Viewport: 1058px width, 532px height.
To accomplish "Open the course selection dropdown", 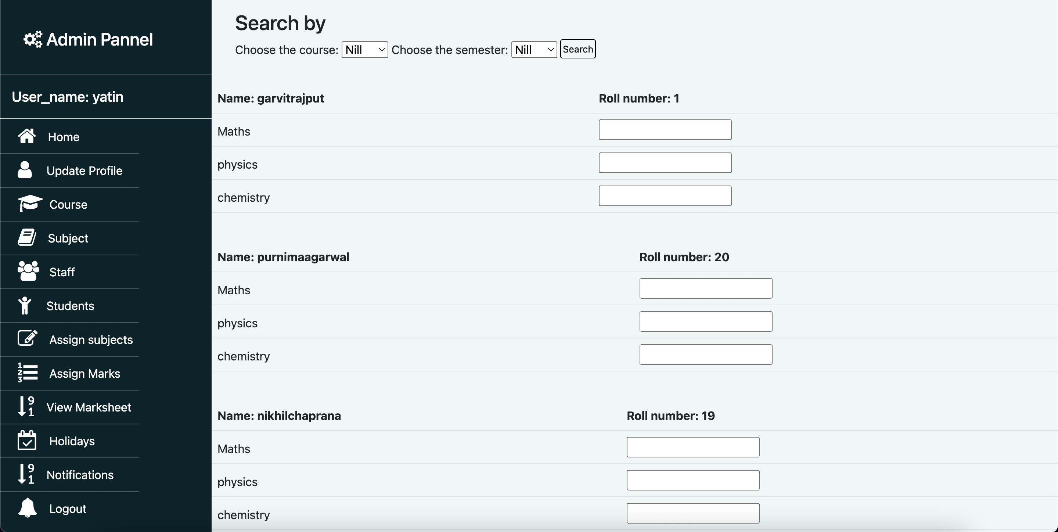I will click(364, 50).
